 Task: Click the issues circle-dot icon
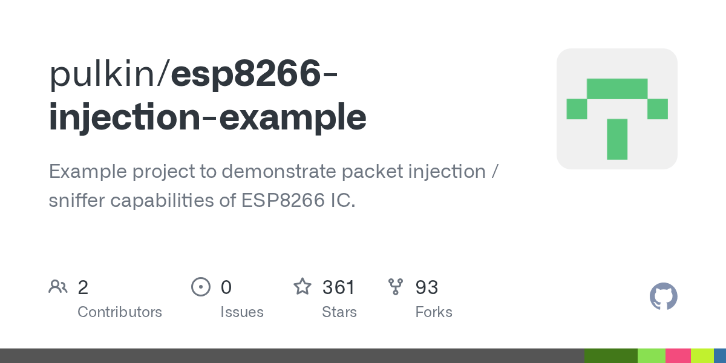point(200,287)
